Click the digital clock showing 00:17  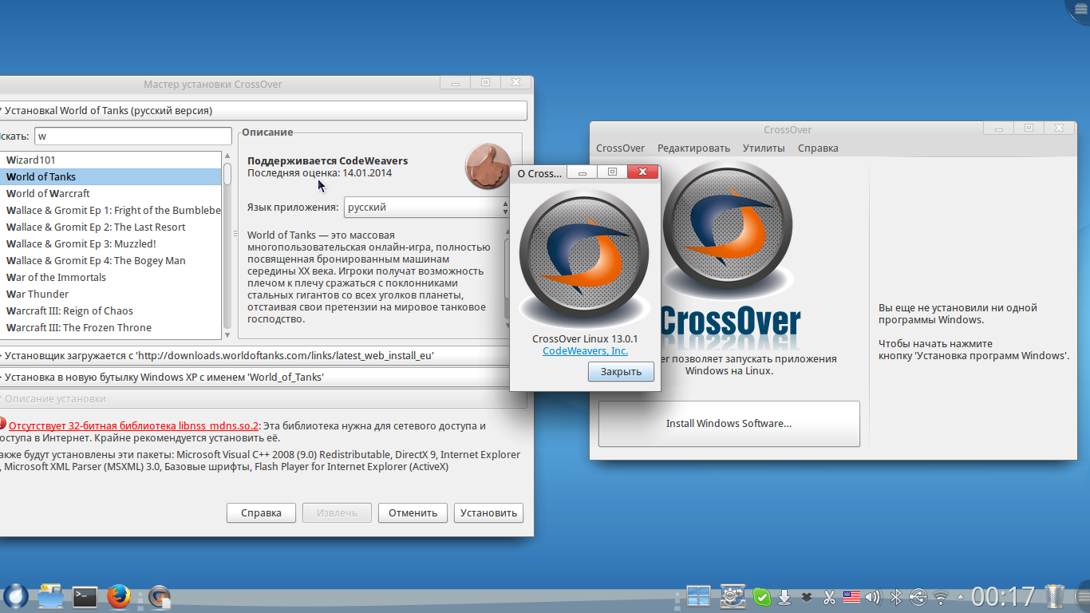click(x=1003, y=596)
